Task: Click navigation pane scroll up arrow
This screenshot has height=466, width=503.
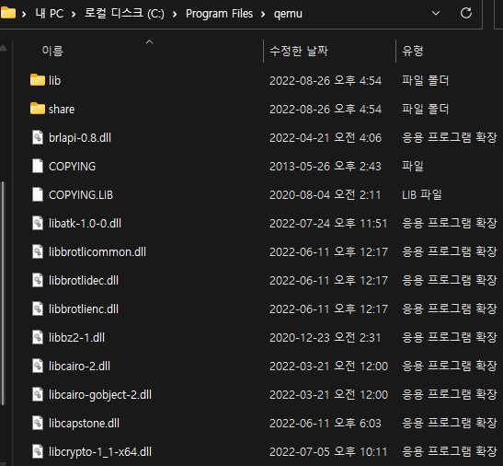Action: point(3,49)
